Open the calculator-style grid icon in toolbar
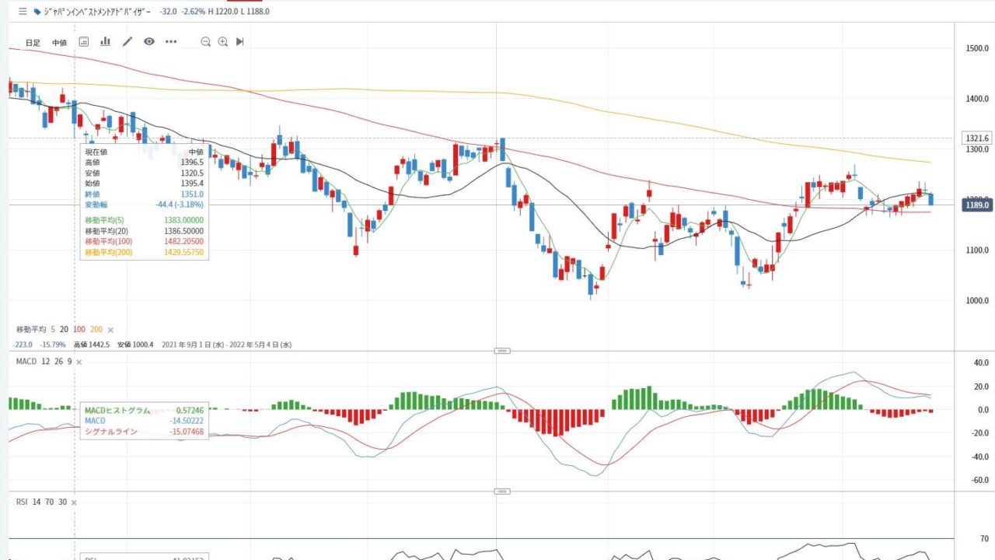Screen dimensions: 995x560 pos(84,42)
